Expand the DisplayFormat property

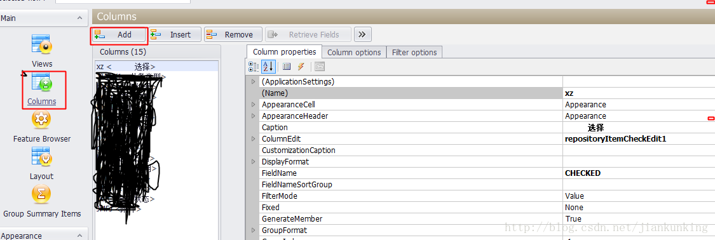254,162
